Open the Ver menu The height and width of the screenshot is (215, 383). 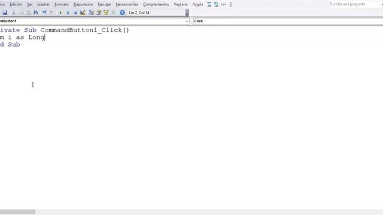pyautogui.click(x=29, y=4)
